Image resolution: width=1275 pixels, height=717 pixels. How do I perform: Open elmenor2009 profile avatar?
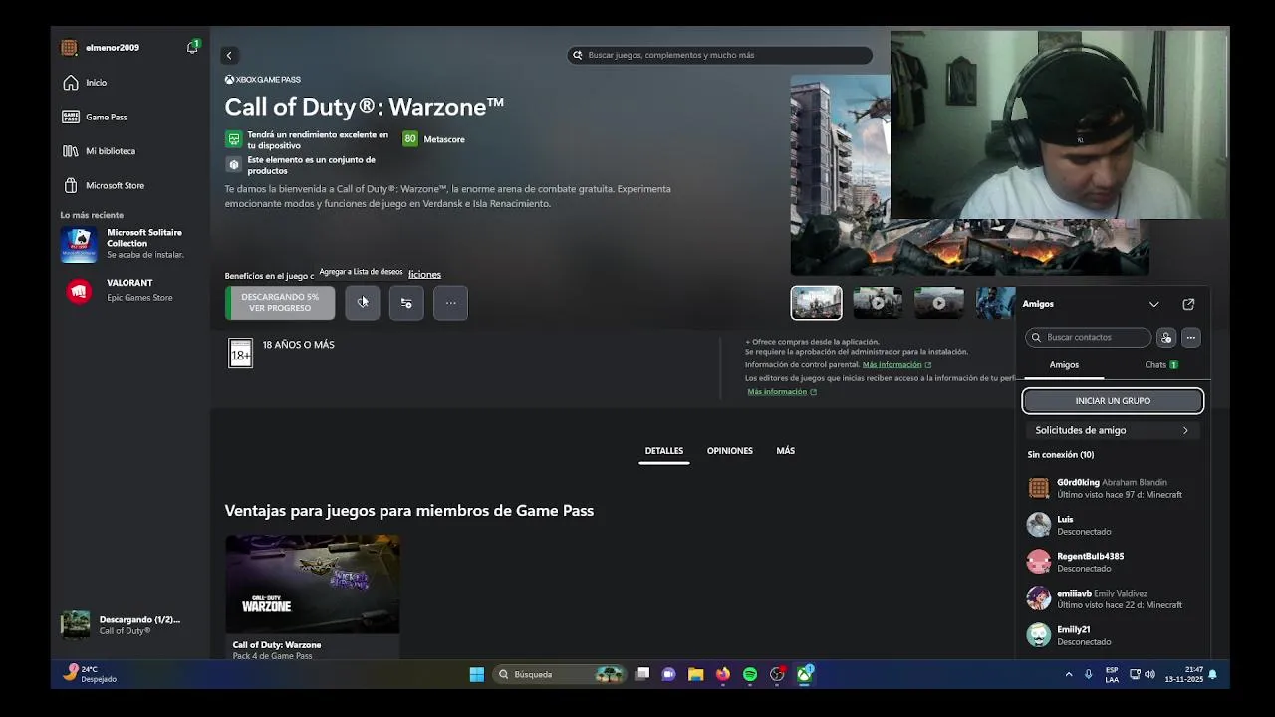tap(69, 47)
